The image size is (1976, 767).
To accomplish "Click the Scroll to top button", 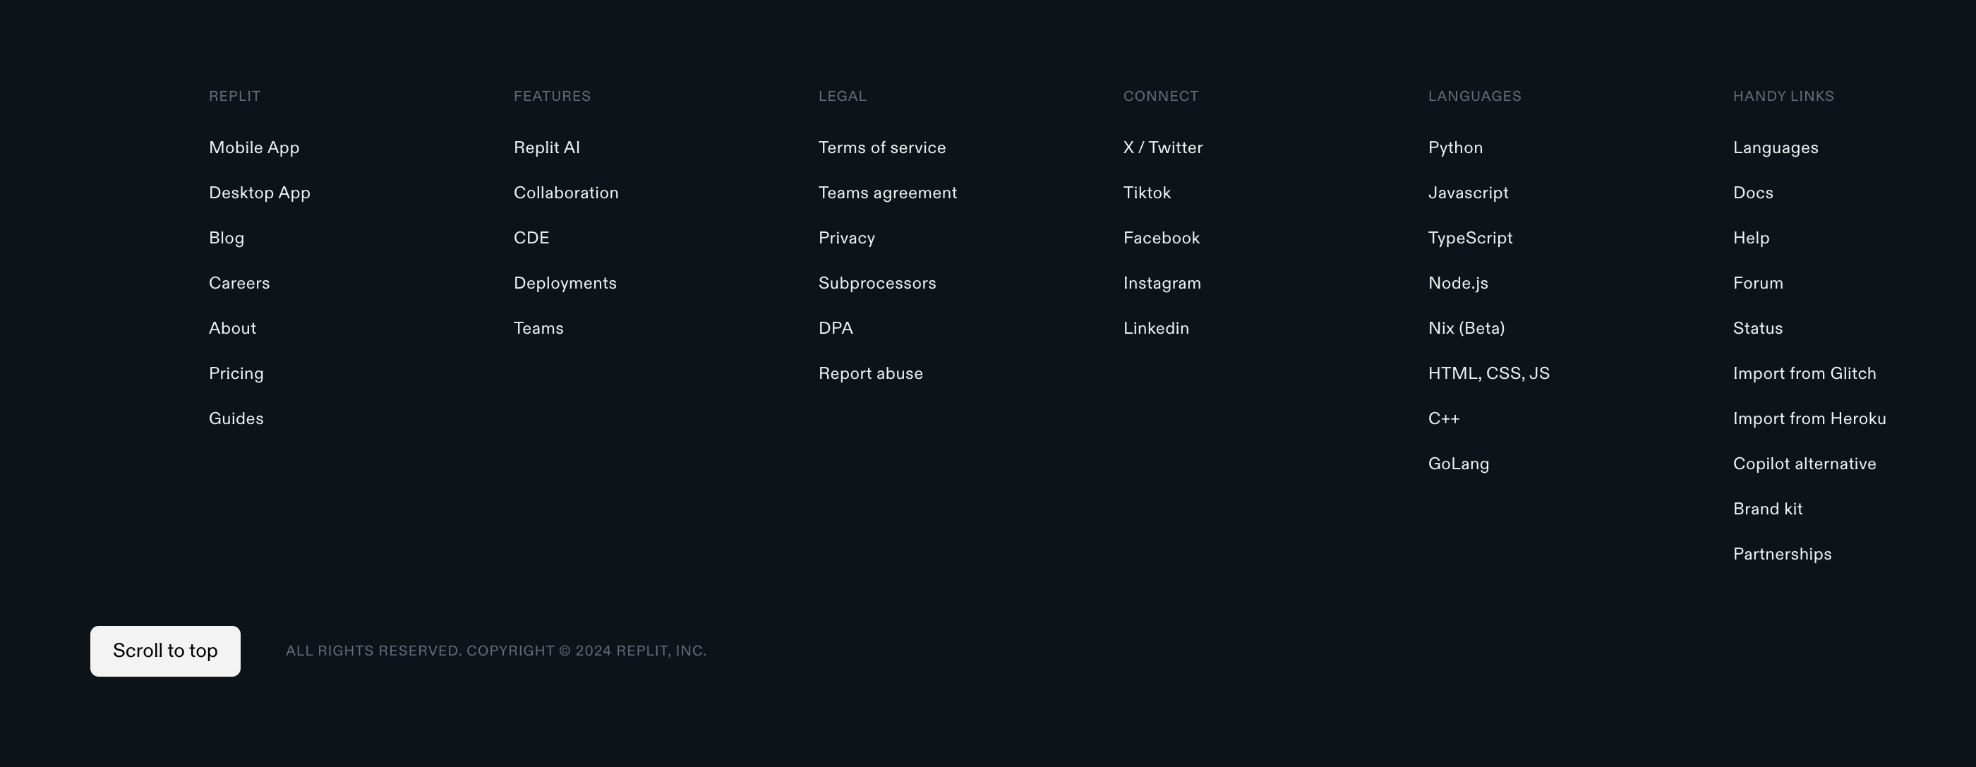I will [x=164, y=651].
